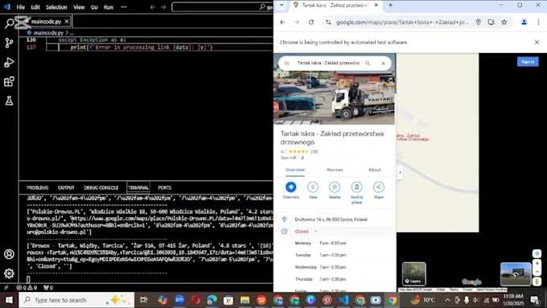Screen dimensions: 547x308
Task: Open Chrome tab search dropdown
Action: click(282, 6)
